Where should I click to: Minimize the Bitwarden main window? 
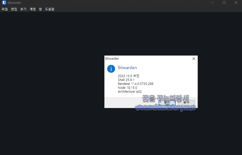(x=212, y=3)
